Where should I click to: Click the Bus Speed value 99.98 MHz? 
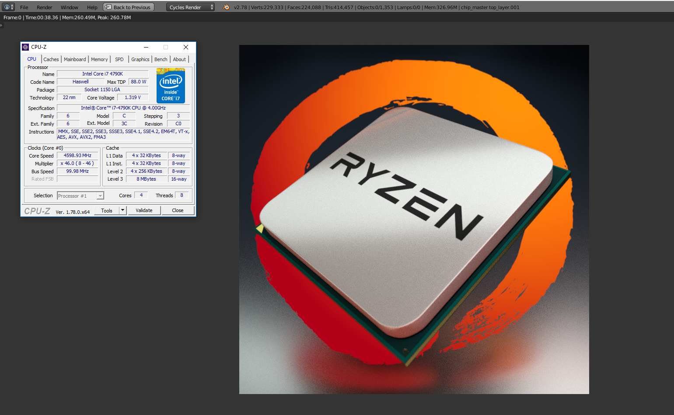pos(78,171)
